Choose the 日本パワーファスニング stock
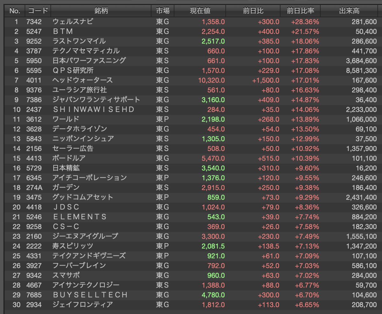Image resolution: width=382 pixels, height=314 pixels. pyautogui.click(x=89, y=61)
